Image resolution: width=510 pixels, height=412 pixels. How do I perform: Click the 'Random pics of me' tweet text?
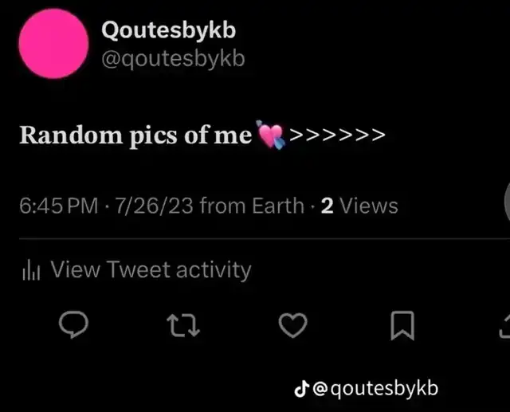(135, 135)
